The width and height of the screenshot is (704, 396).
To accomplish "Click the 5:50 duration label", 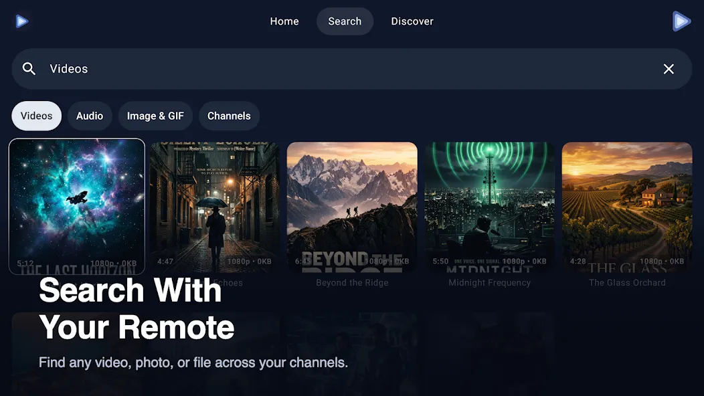I will click(x=440, y=262).
